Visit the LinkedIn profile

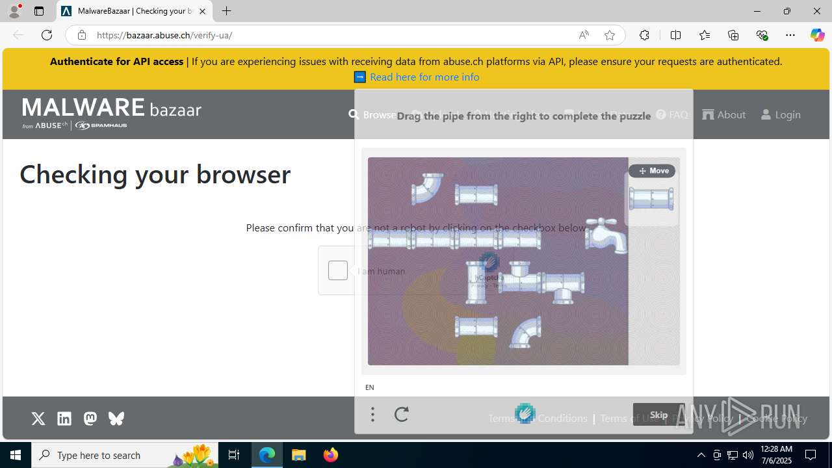click(x=64, y=419)
